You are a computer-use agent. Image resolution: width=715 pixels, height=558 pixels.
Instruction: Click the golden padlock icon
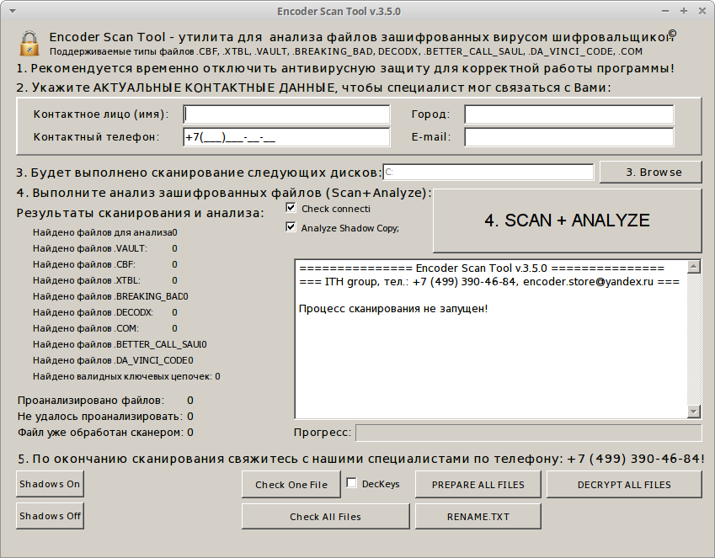[x=29, y=43]
